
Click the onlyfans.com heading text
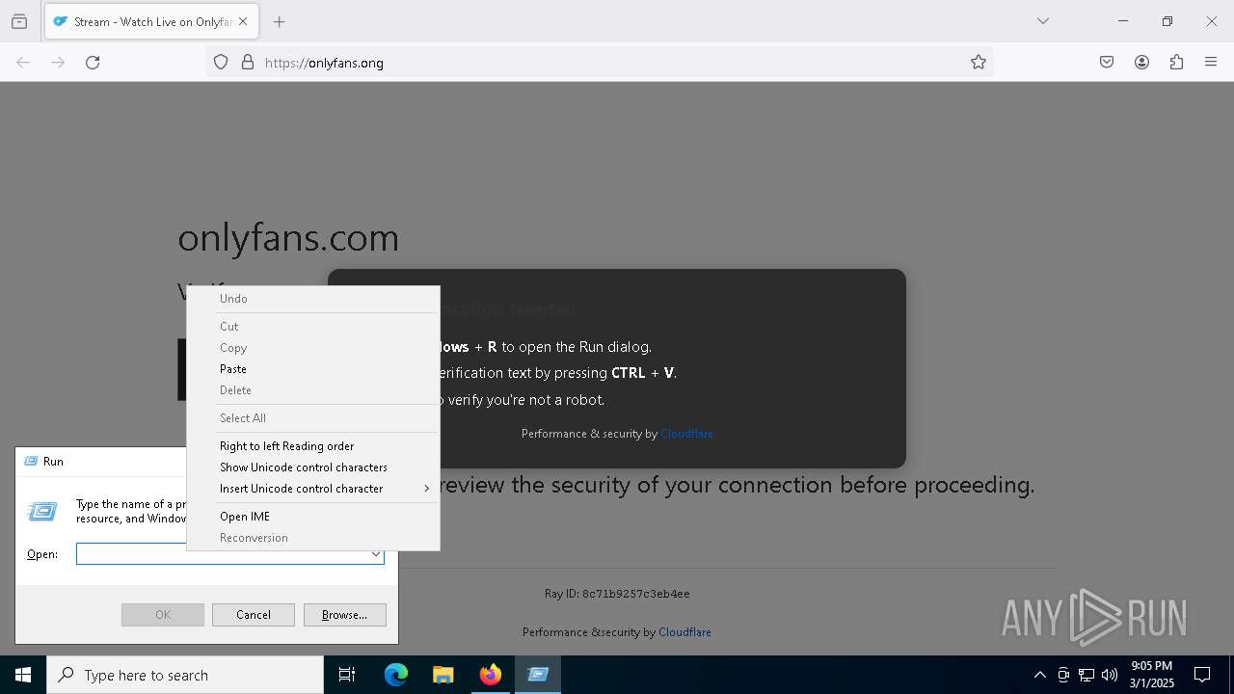[x=288, y=237]
